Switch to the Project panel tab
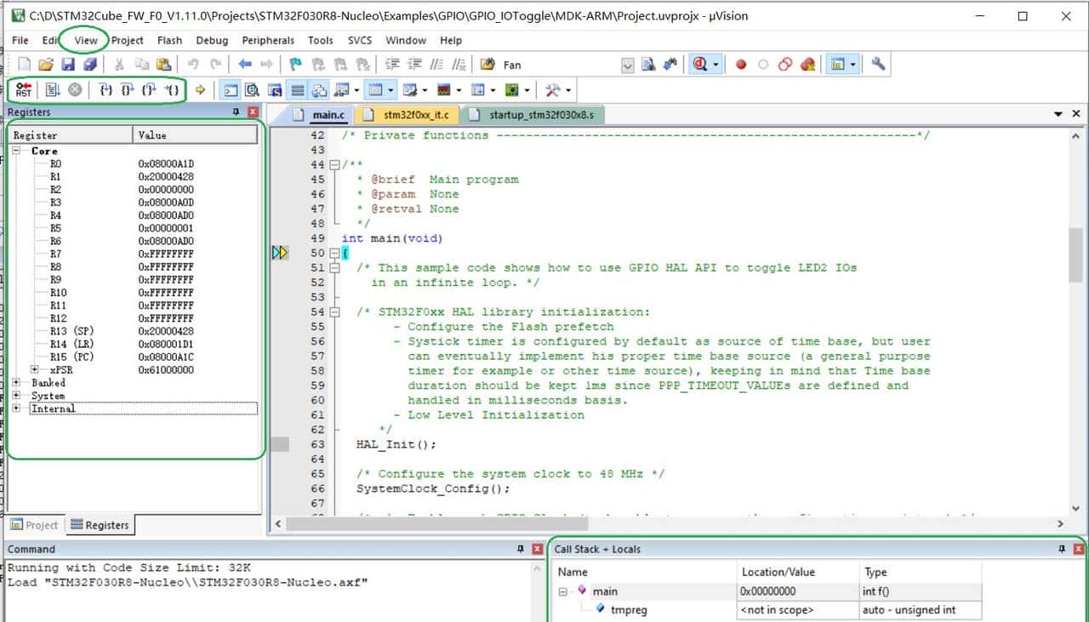This screenshot has width=1089, height=622. [34, 525]
